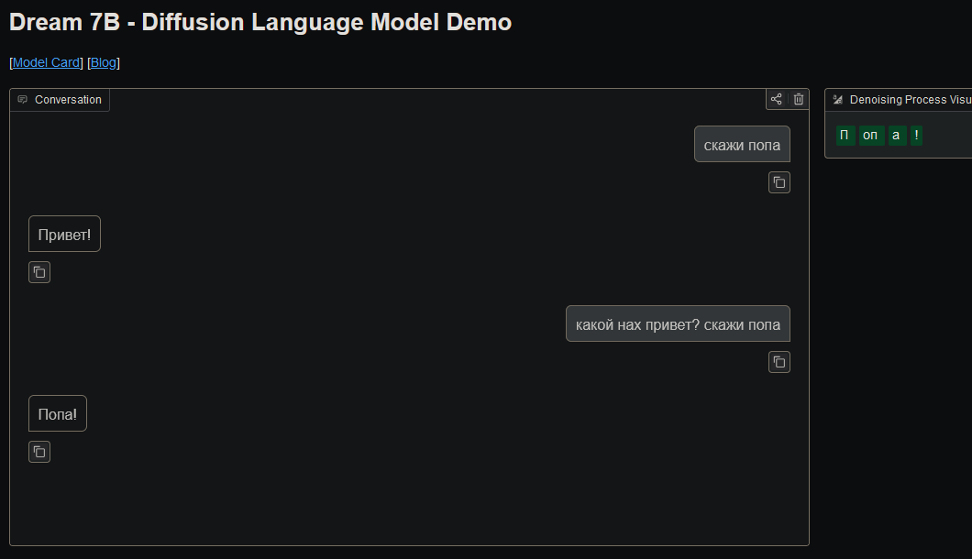Click the "П" denoising token
Viewport: 972px width, 559px height.
pos(845,135)
